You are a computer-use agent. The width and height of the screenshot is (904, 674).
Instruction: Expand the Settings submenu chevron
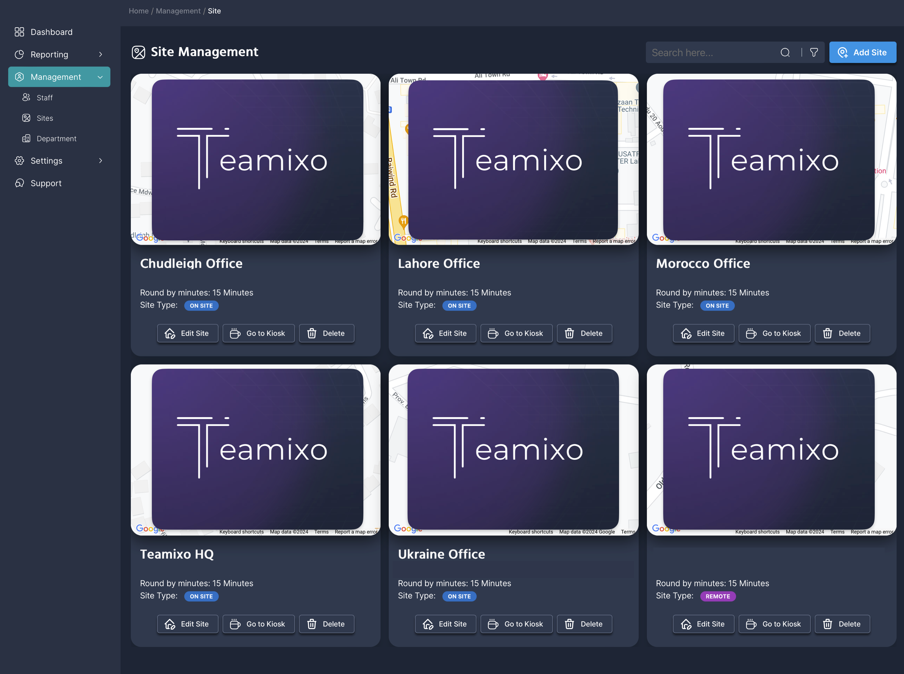[101, 160]
